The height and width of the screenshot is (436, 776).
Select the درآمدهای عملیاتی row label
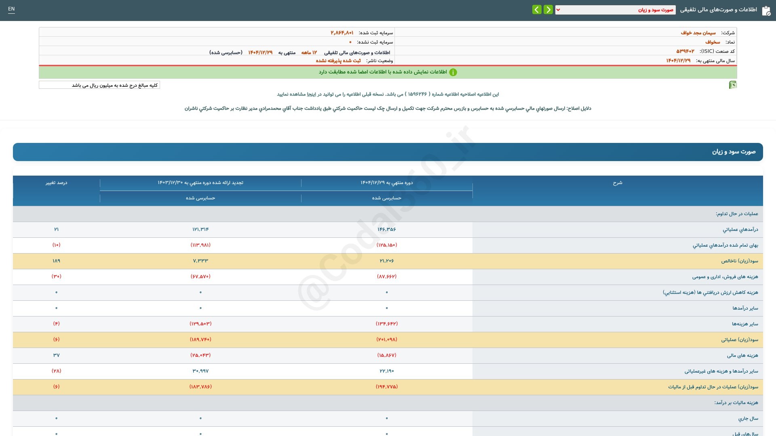click(740, 230)
